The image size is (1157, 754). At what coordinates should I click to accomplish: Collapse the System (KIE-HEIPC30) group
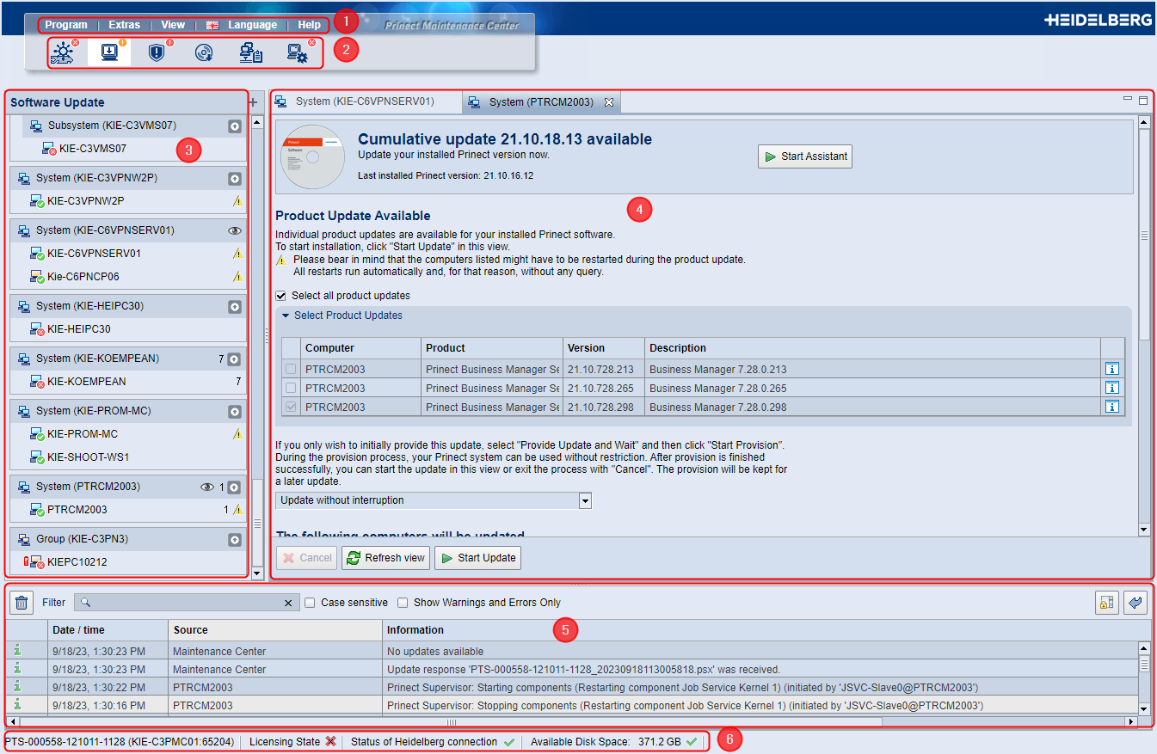(234, 307)
